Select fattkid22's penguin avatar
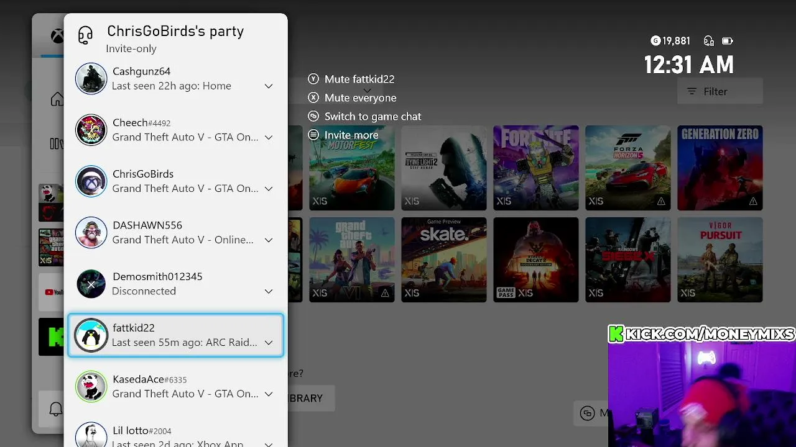Screen dimensions: 796x447 (91, 335)
